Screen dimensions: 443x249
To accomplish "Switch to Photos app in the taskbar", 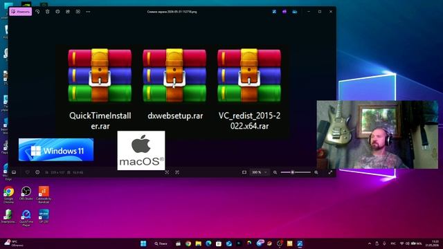I will pyautogui.click(x=300, y=243).
